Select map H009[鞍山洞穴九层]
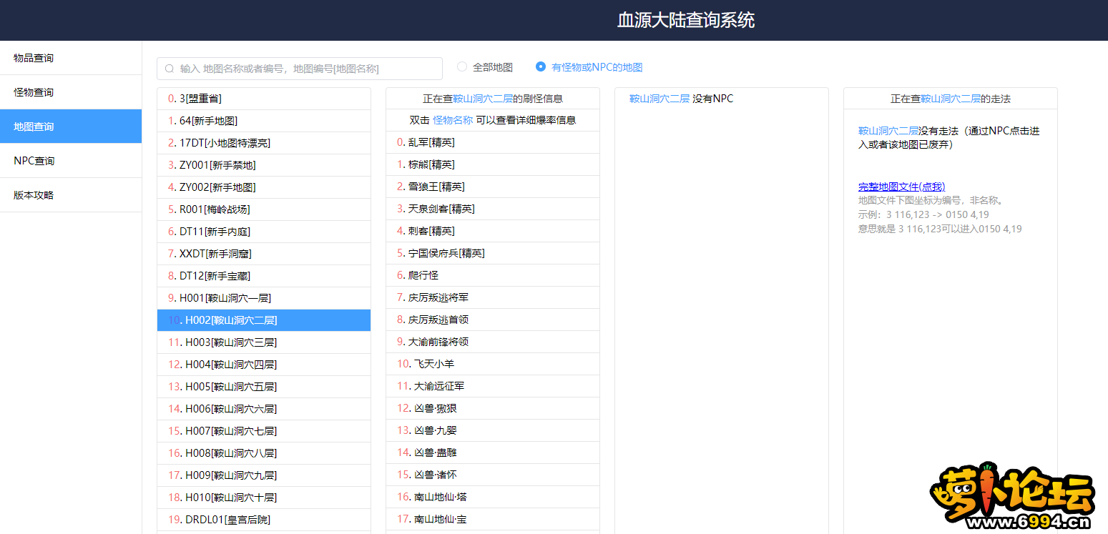 264,475
